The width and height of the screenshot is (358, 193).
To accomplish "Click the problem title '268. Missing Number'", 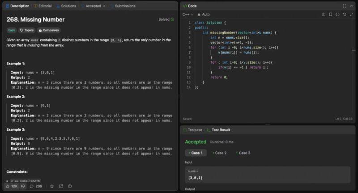I will pyautogui.click(x=35, y=20).
